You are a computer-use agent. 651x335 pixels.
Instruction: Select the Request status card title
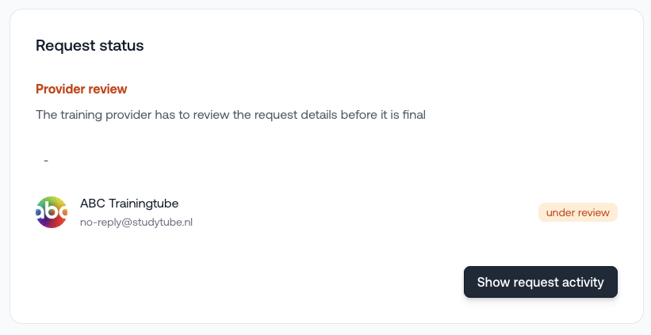click(90, 45)
